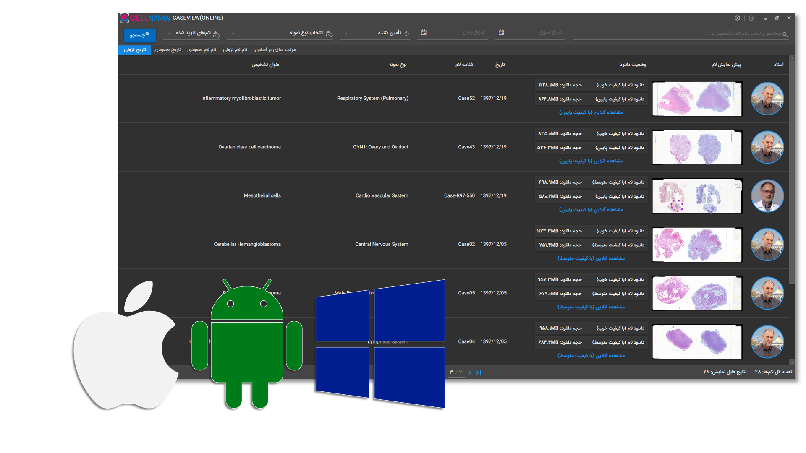
Task: Click the magnifier icon in search field
Action: point(785,34)
